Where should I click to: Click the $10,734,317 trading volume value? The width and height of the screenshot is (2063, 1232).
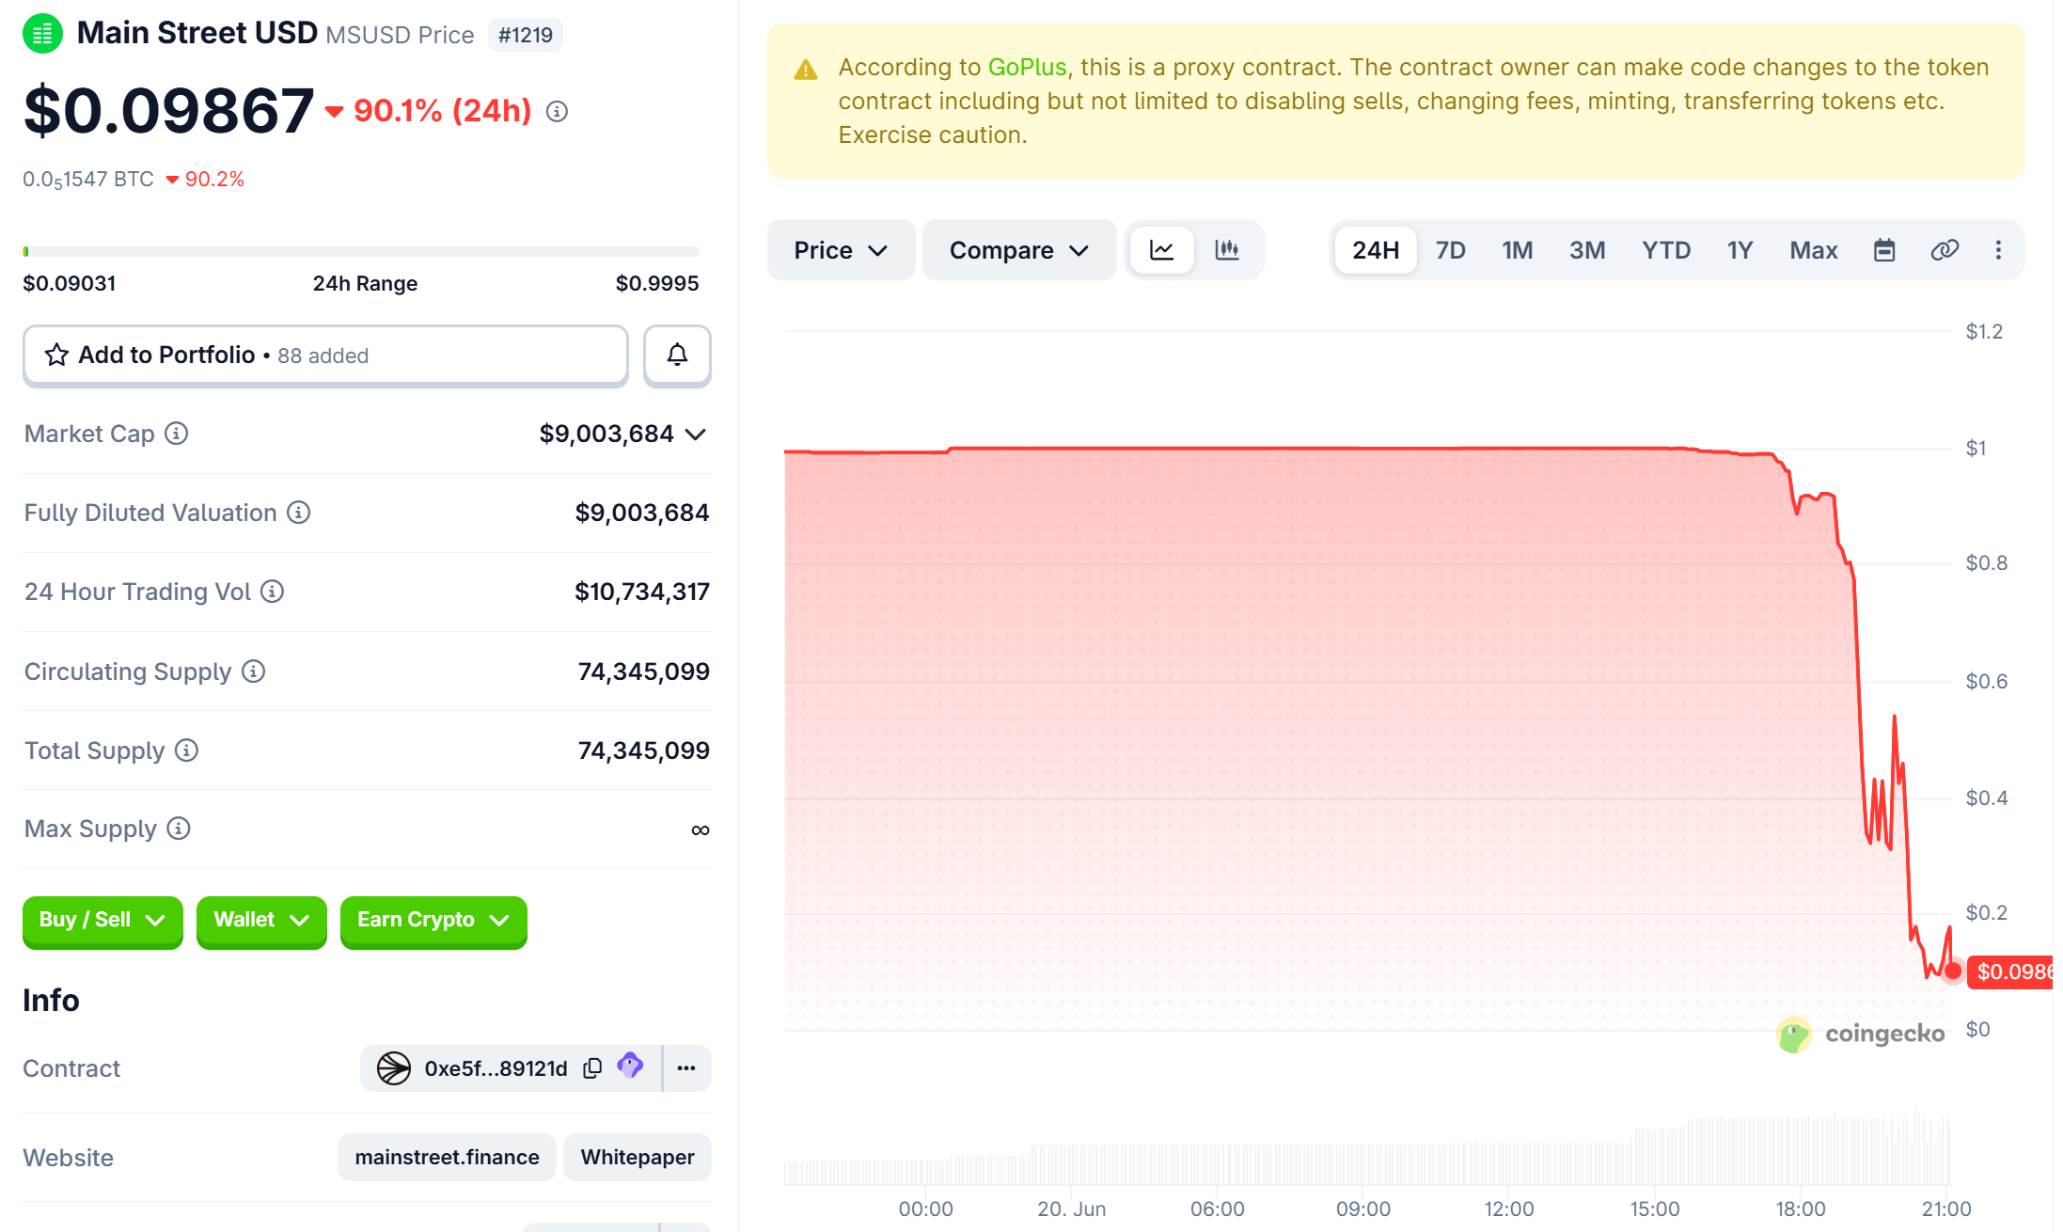642,592
